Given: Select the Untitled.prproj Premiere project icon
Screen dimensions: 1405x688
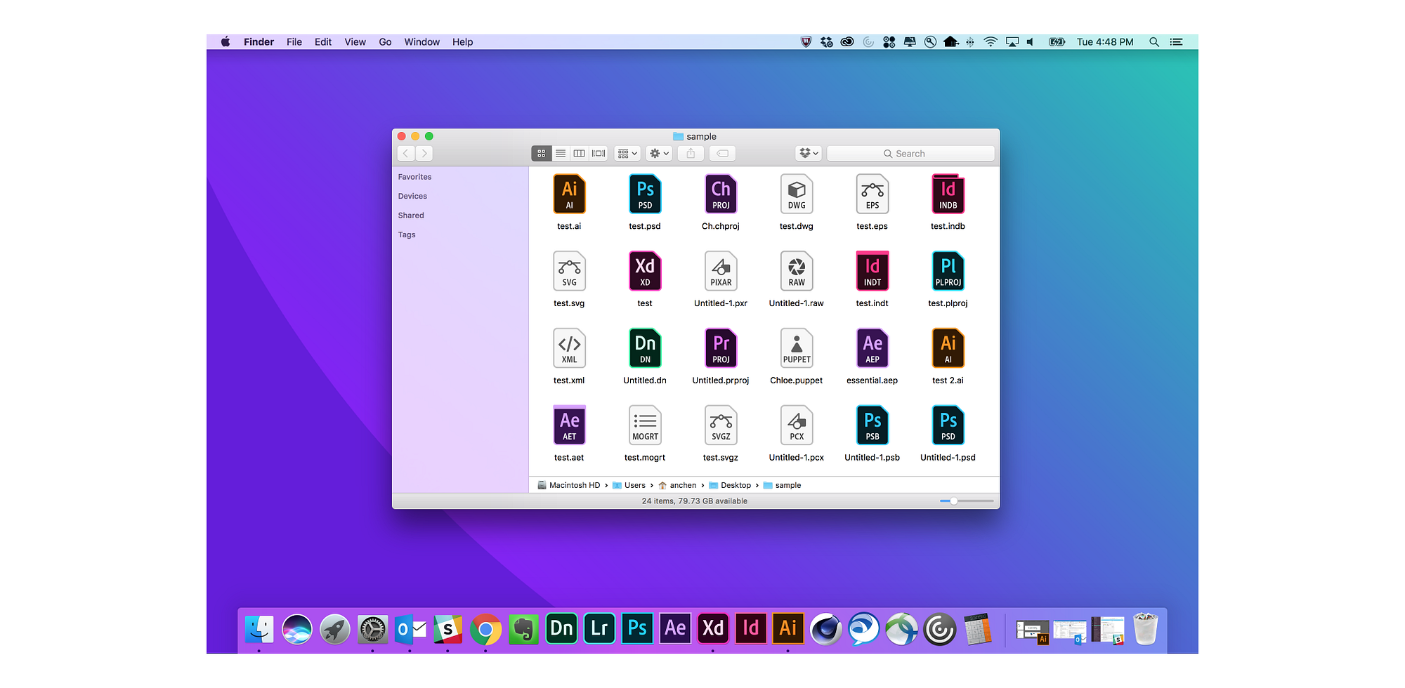Looking at the screenshot, I should (721, 348).
